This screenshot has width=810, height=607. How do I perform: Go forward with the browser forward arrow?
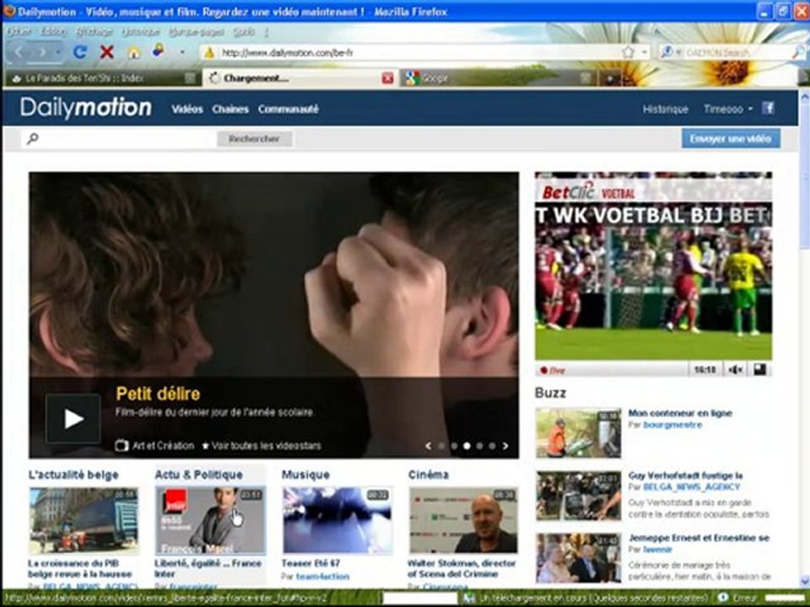point(42,51)
